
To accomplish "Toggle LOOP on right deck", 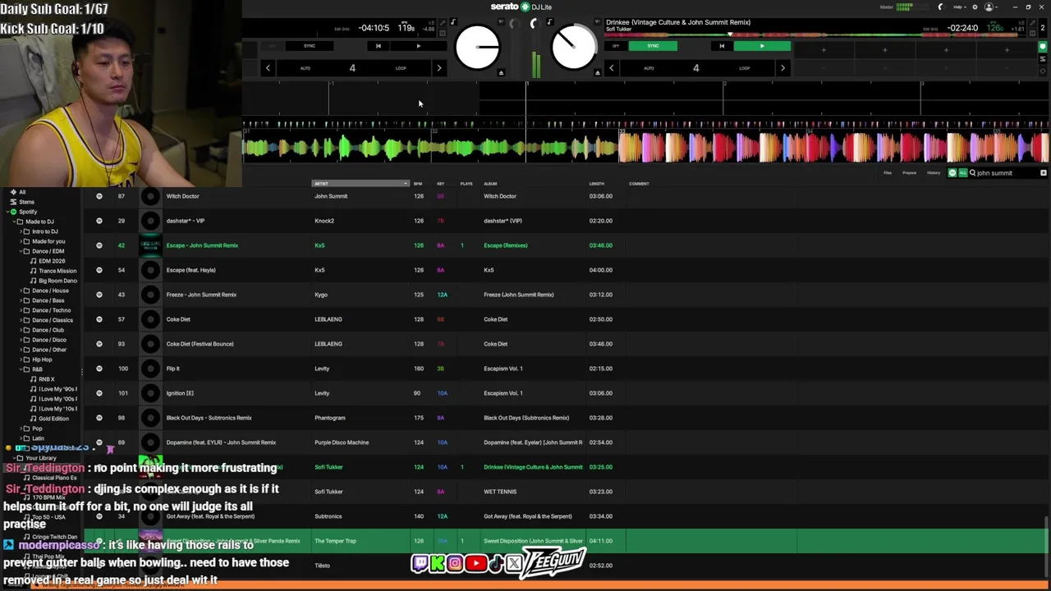I will click(x=744, y=68).
